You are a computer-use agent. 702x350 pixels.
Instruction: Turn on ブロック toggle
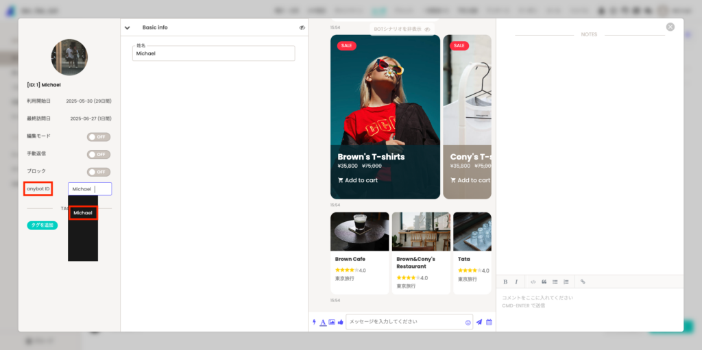(99, 172)
